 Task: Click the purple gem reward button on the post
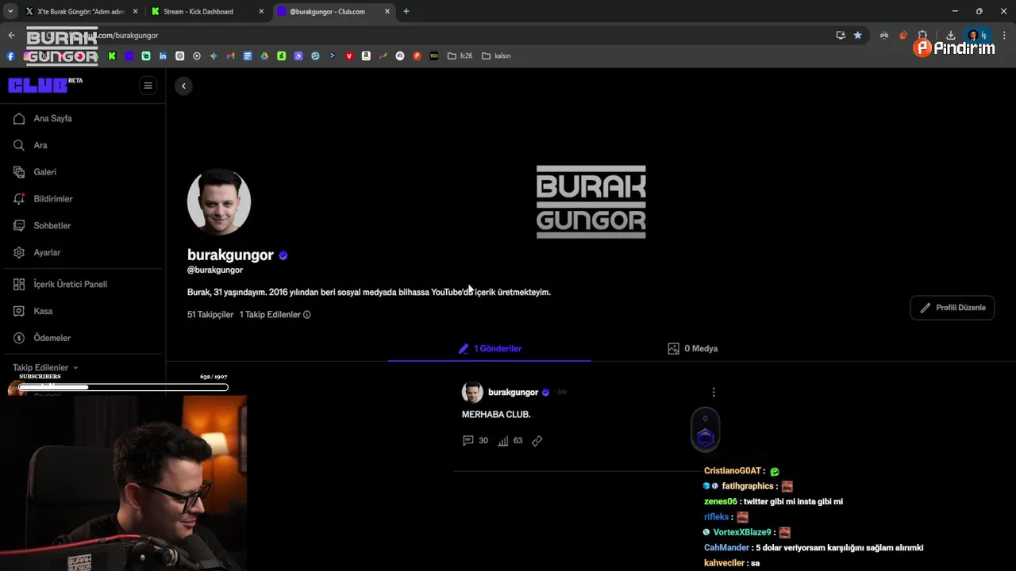[706, 437]
